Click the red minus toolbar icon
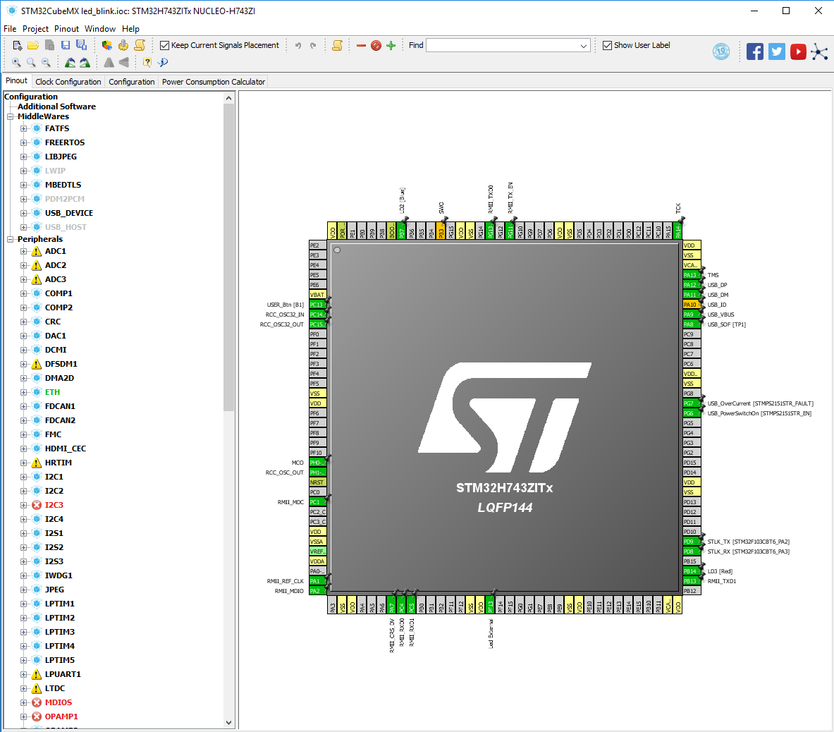 [361, 46]
